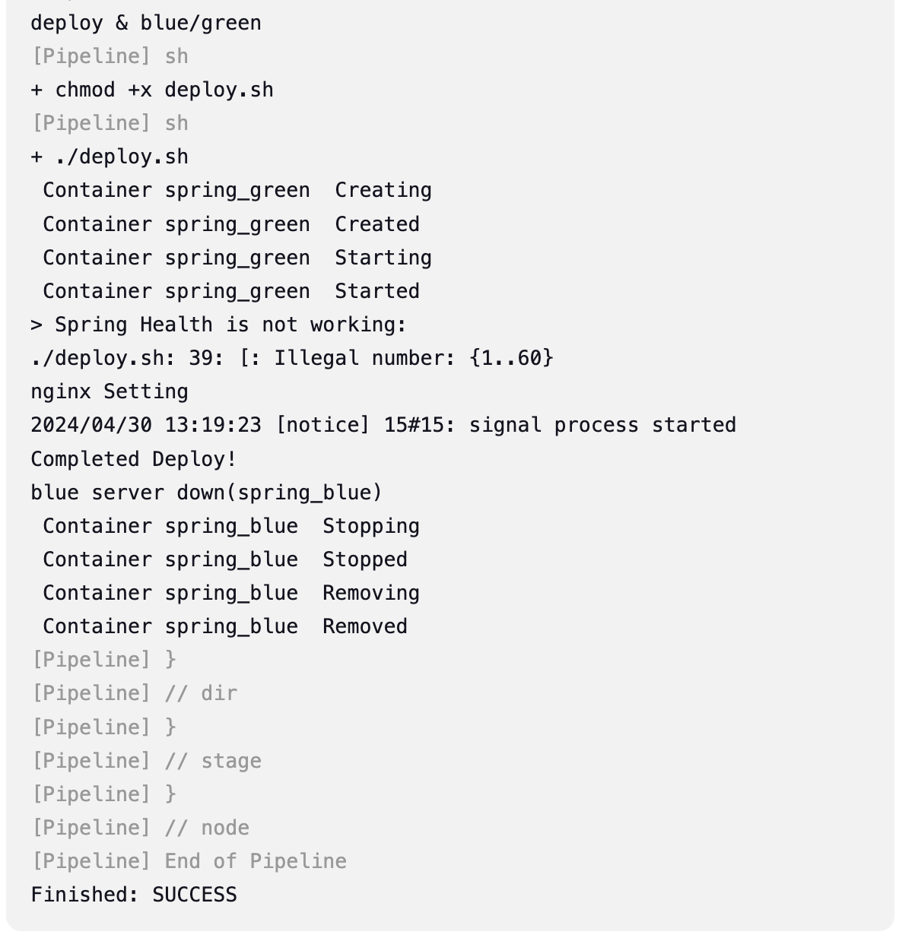Click the "[Pipeline] // stage" line
Screen dimensions: 899x938
(x=146, y=761)
